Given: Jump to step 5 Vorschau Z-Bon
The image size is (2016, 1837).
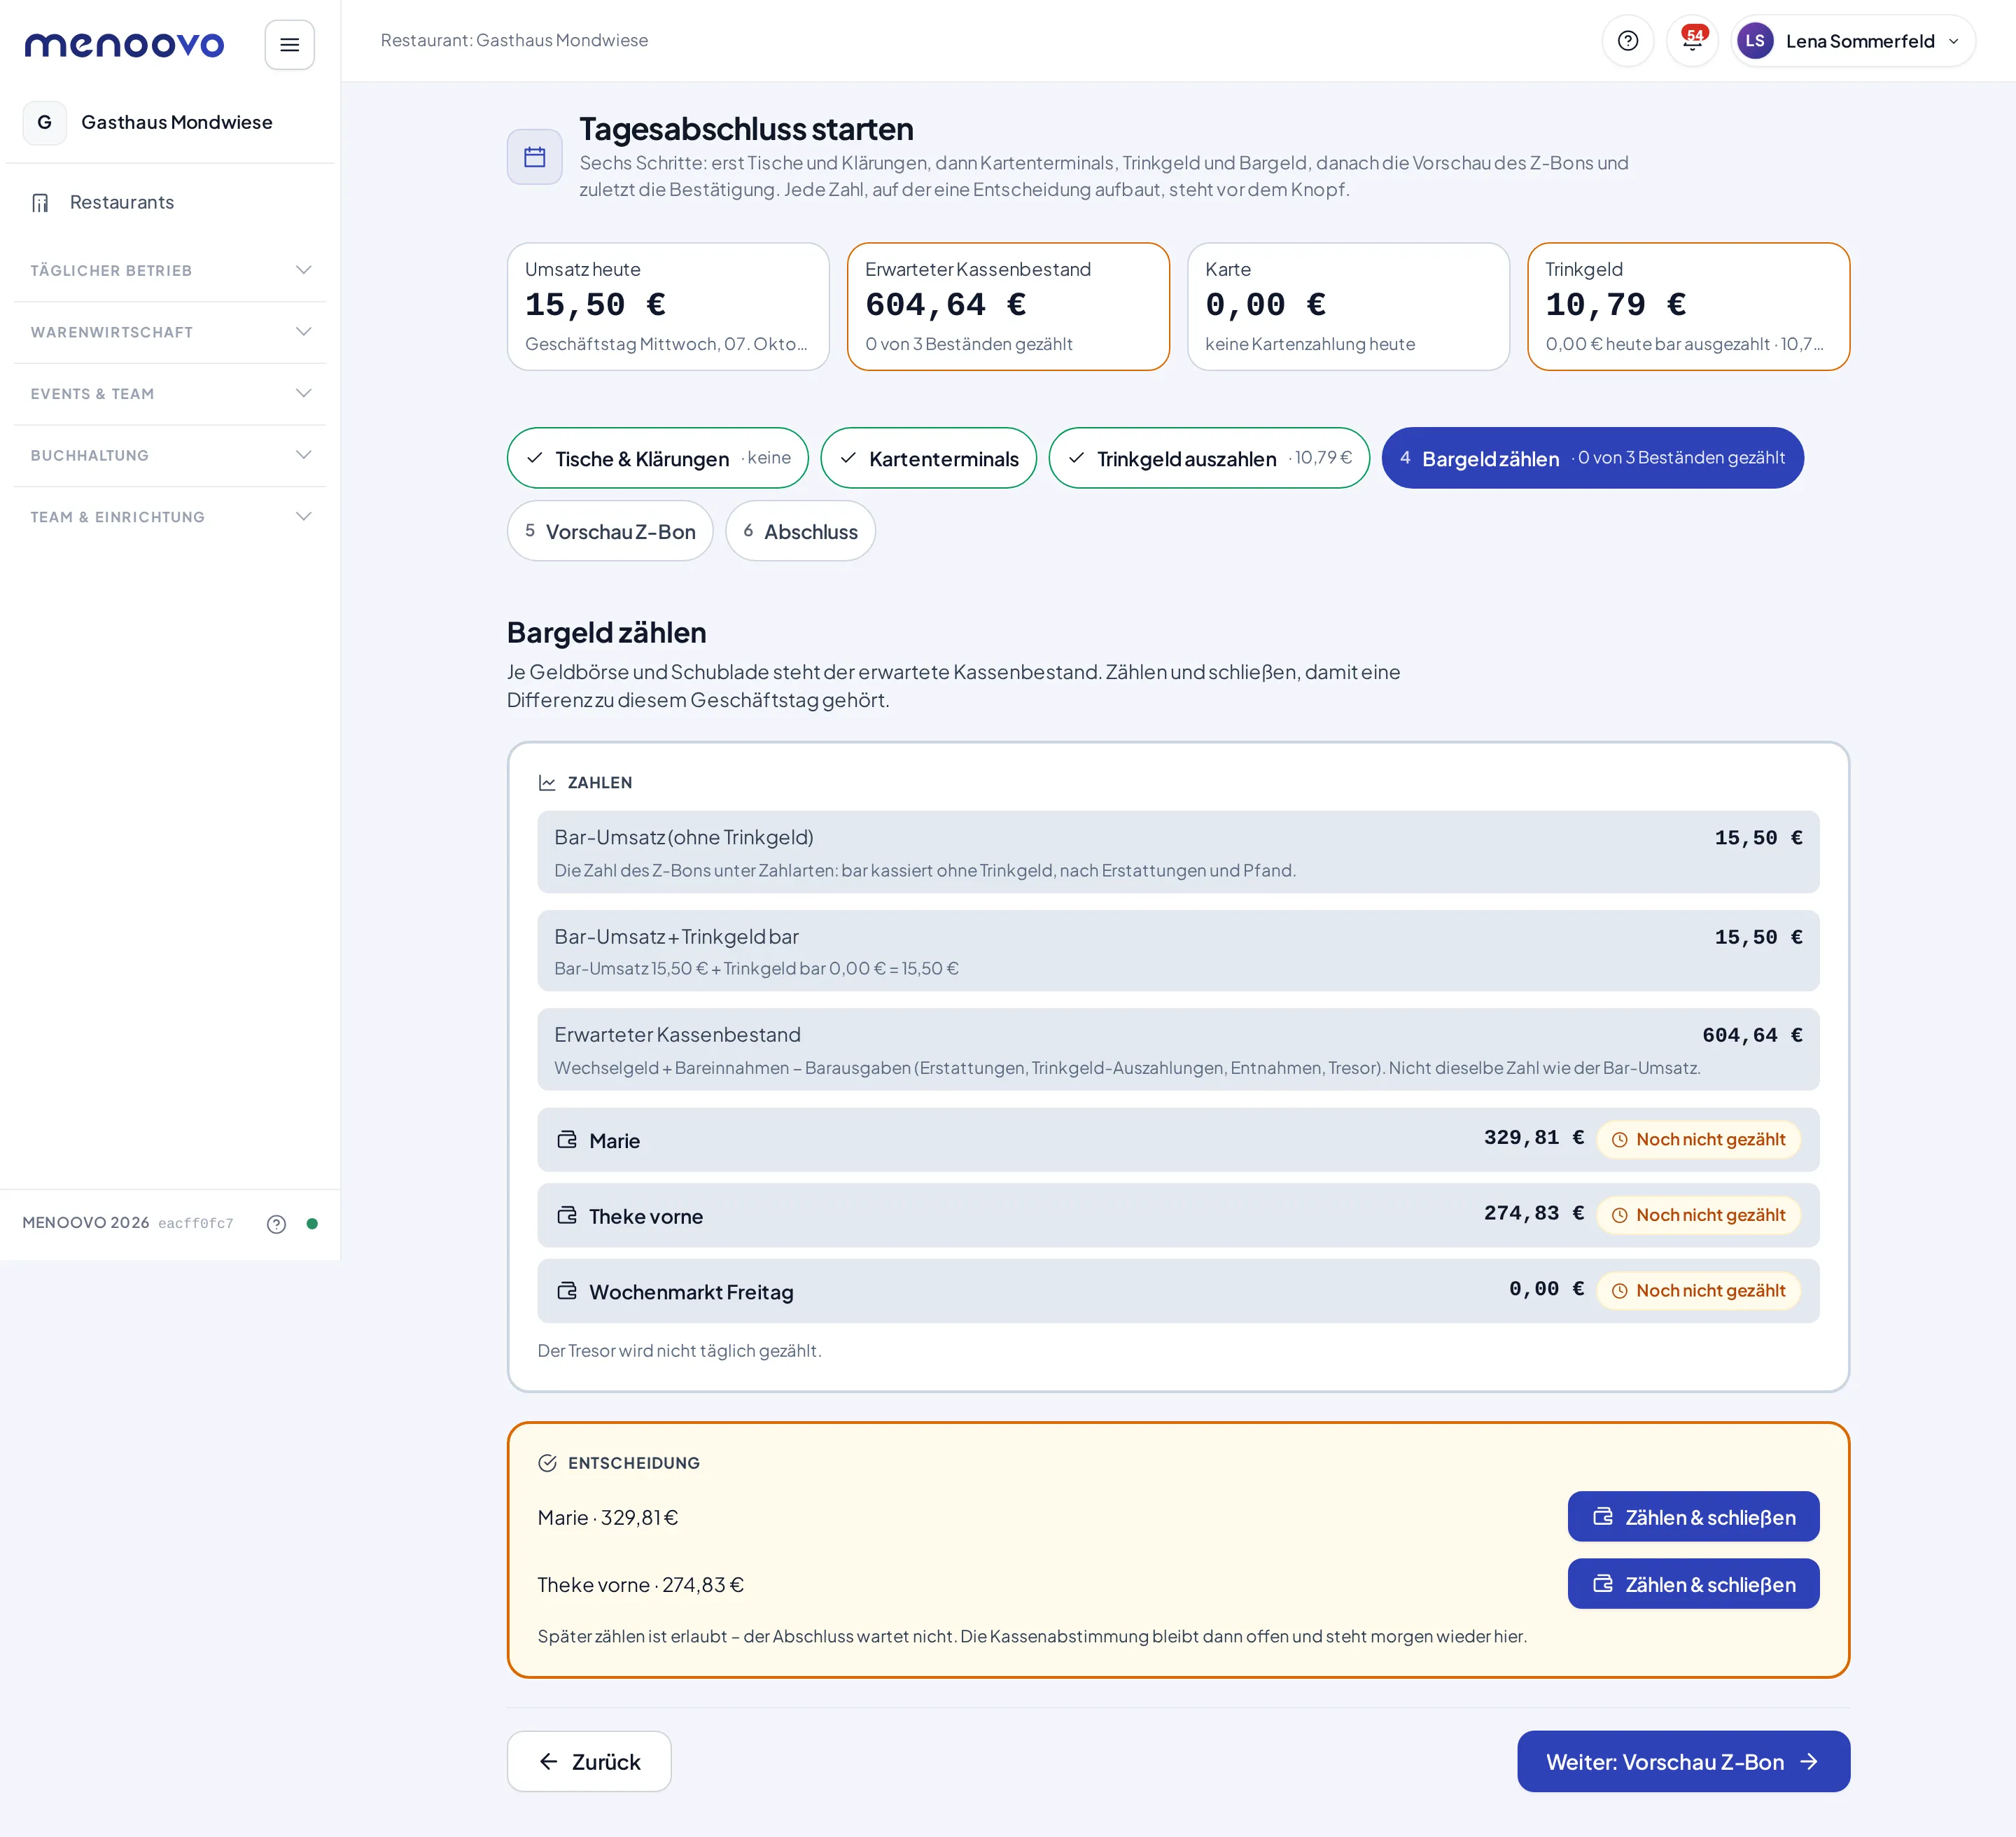Looking at the screenshot, I should click(x=610, y=531).
